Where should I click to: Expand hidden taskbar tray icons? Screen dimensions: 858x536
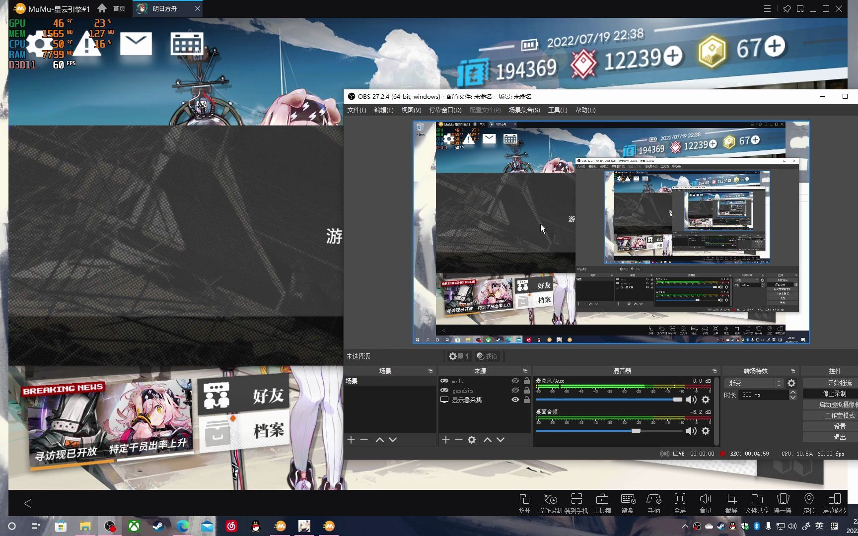pyautogui.click(x=685, y=526)
